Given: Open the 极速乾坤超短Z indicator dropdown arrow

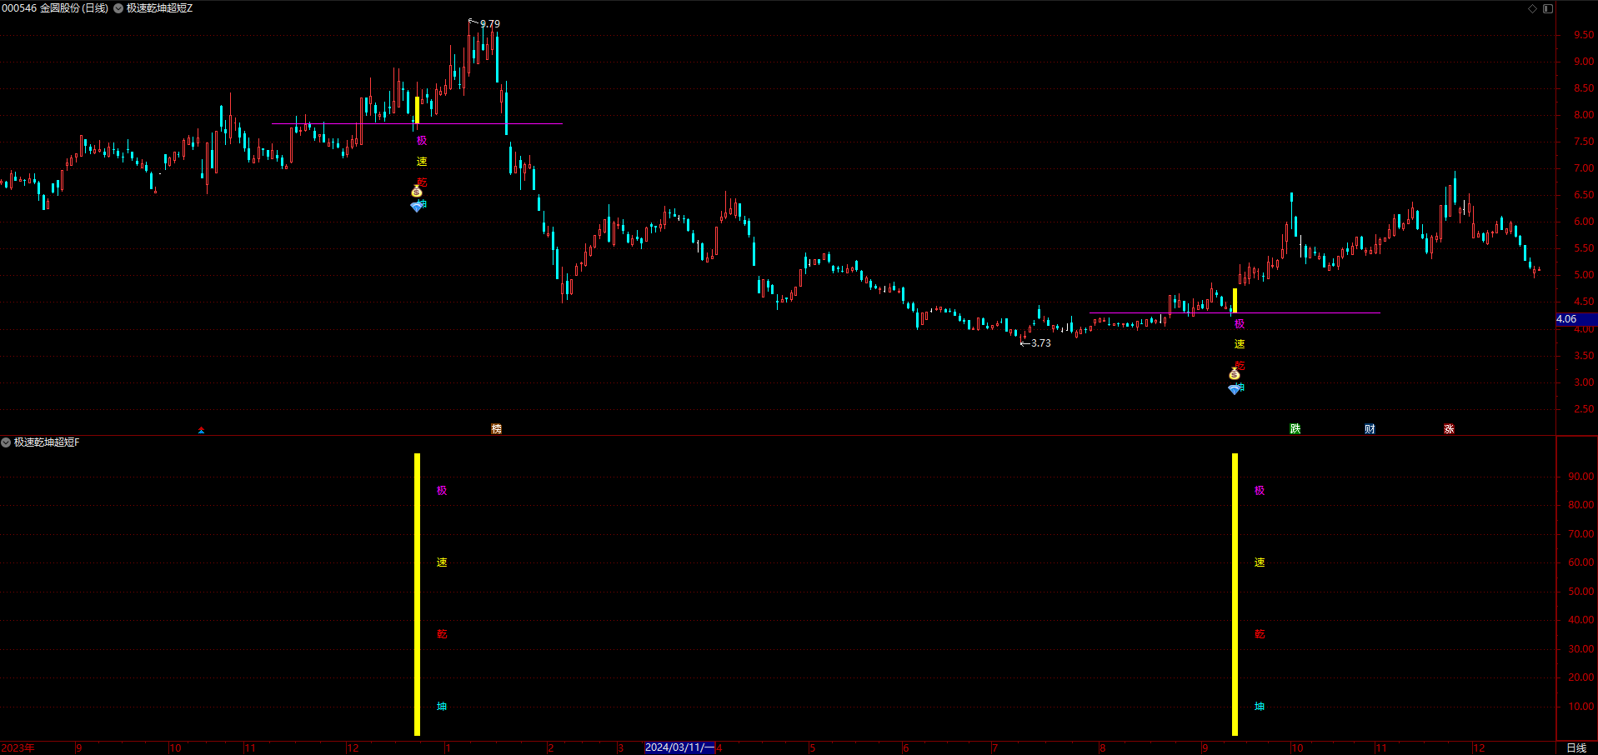Looking at the screenshot, I should pos(118,8).
